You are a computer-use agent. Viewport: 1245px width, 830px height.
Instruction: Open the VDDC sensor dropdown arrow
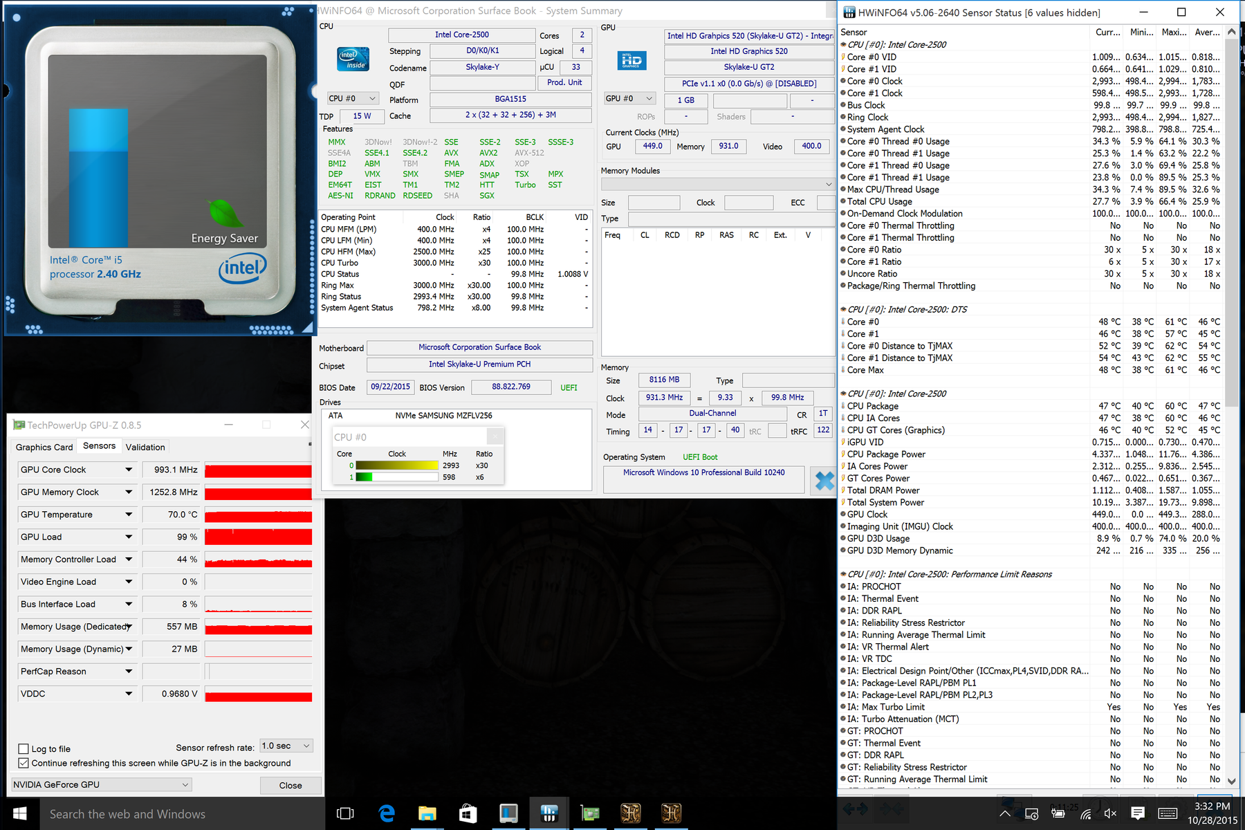[129, 694]
